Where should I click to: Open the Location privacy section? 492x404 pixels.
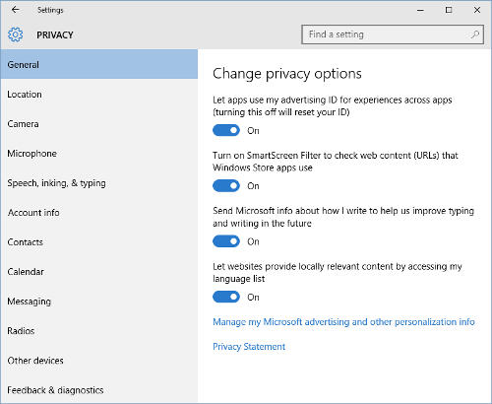coord(99,95)
